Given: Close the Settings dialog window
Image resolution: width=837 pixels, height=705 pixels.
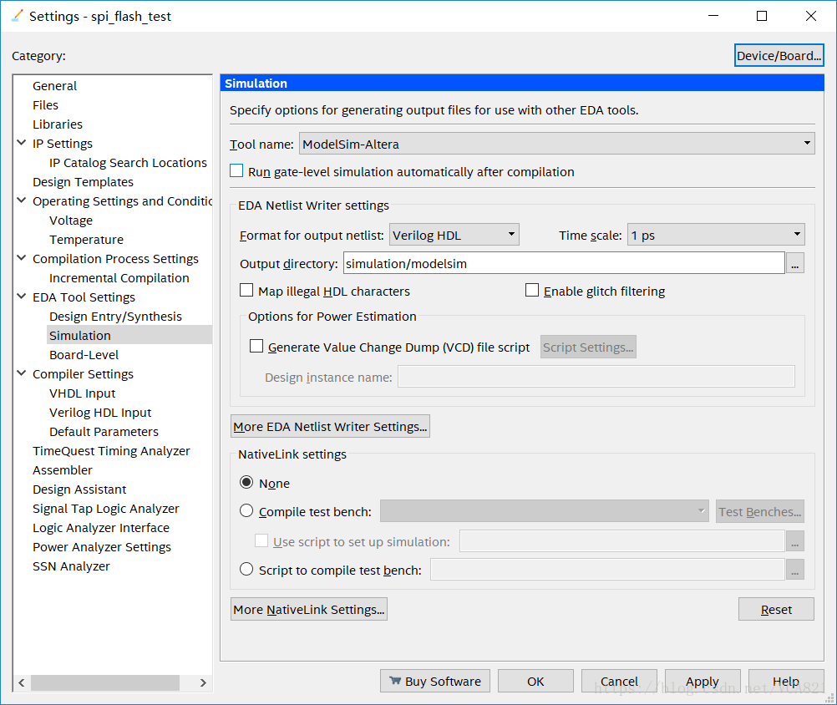Looking at the screenshot, I should (811, 16).
